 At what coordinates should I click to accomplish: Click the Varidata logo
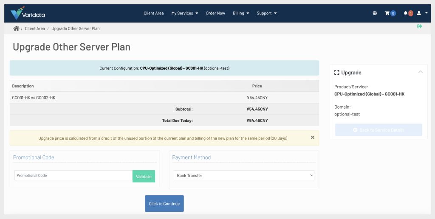[x=28, y=14]
